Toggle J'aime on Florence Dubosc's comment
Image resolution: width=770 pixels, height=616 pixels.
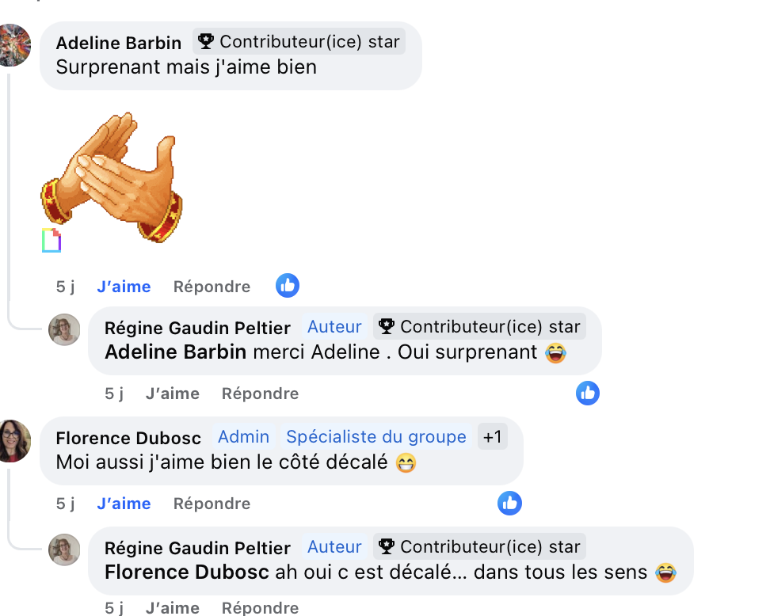point(124,503)
